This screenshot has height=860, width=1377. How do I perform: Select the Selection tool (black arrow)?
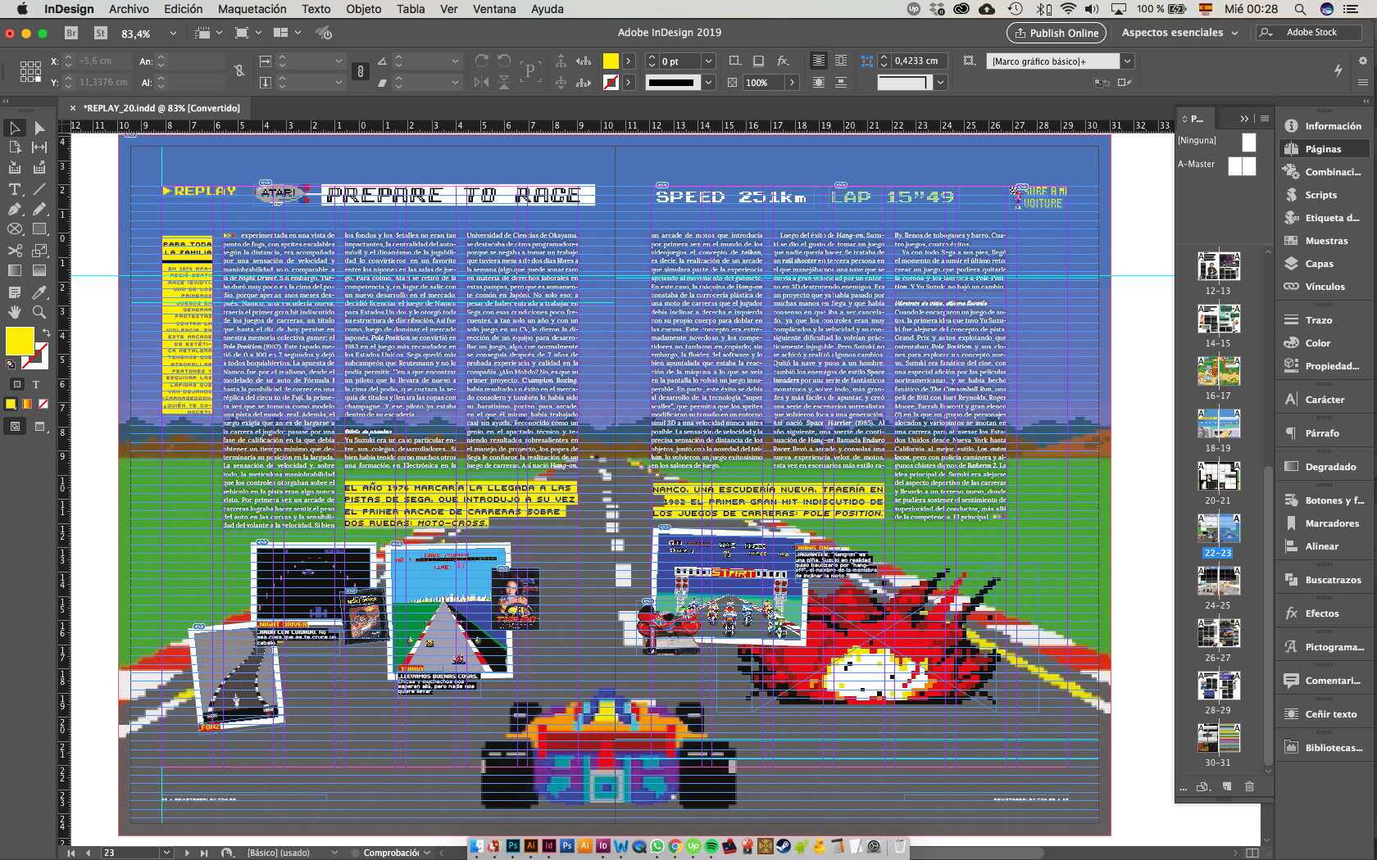(15, 128)
